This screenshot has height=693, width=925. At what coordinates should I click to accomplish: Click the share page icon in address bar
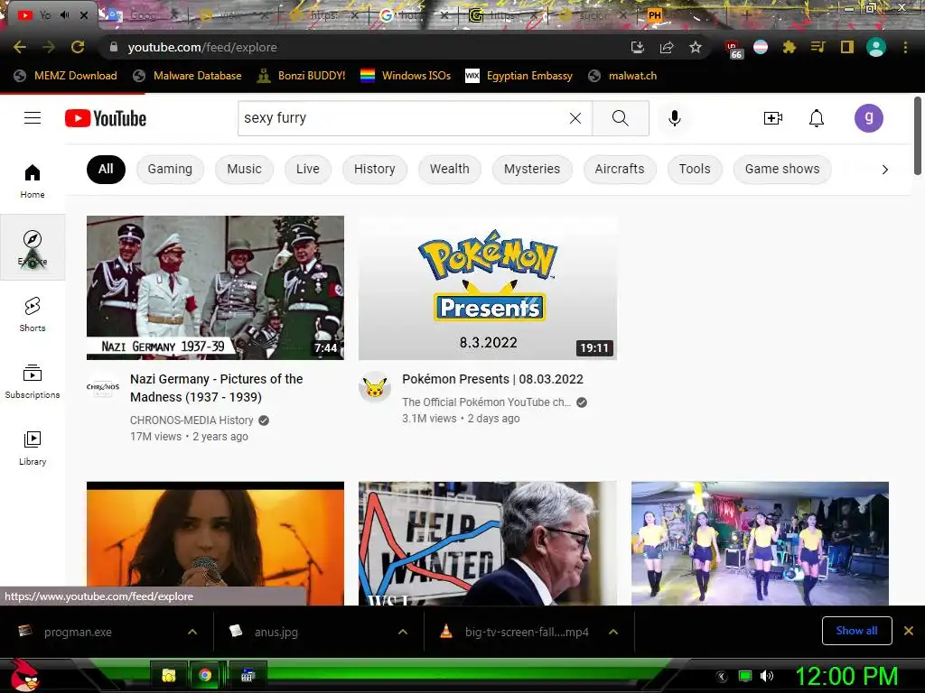point(667,47)
